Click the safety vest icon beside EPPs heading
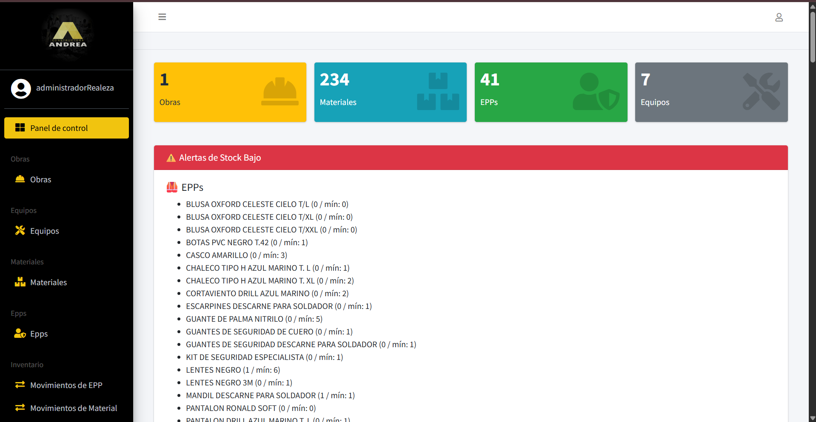The image size is (816, 422). [171, 187]
